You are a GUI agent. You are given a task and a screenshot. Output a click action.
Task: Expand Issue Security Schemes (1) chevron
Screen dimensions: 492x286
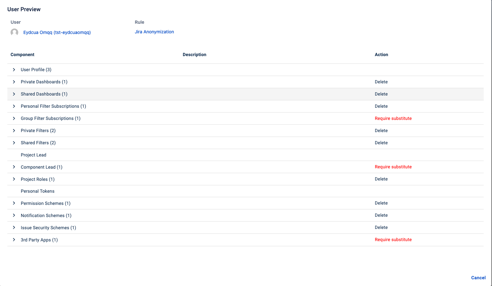coord(14,228)
